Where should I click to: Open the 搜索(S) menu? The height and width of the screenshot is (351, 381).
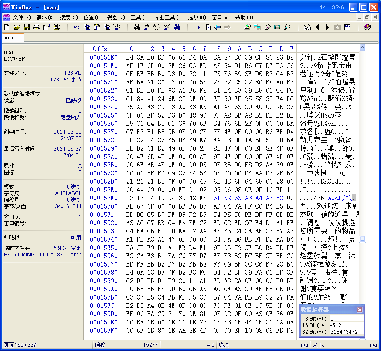pyautogui.click(x=68, y=17)
